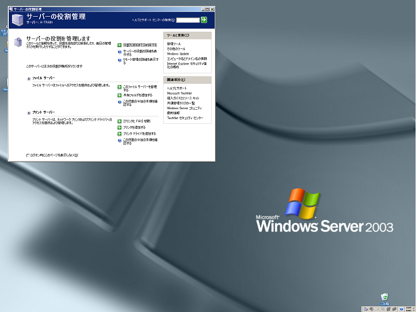Open コンピュータ名とドメイン名の情報 link
416x312 pixels.
pyautogui.click(x=187, y=59)
